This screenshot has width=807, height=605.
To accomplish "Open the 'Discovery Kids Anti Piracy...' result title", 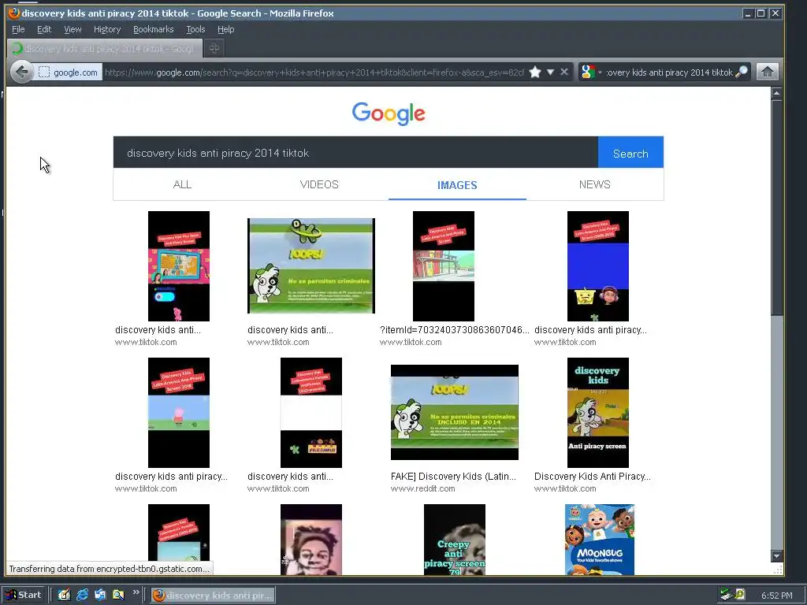I will (593, 477).
